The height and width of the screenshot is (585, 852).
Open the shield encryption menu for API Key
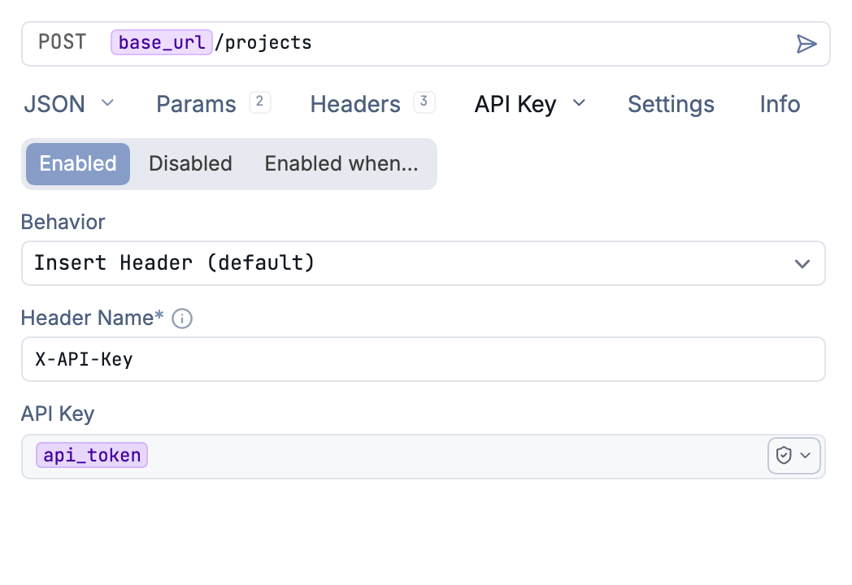click(793, 456)
